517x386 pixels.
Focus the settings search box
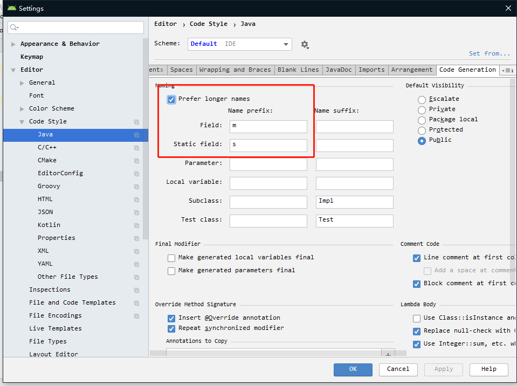(76, 27)
